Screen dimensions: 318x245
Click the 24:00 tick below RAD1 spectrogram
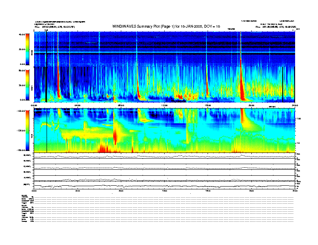(x=295, y=105)
